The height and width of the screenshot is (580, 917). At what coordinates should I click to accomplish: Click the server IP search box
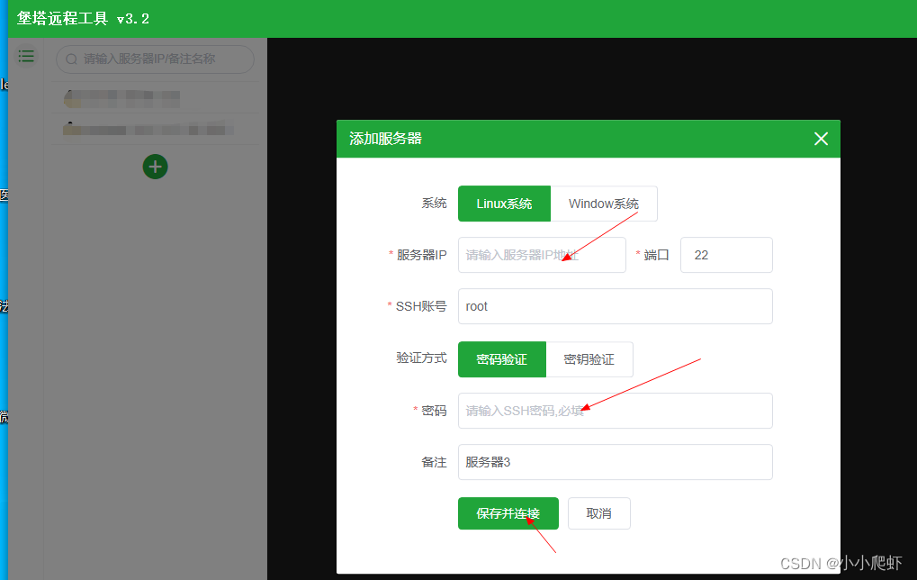(153, 59)
